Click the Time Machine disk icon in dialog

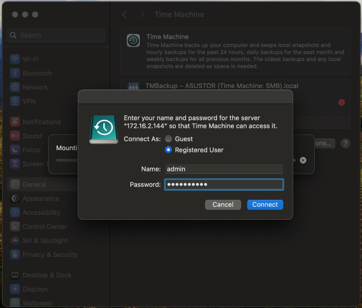tap(104, 129)
